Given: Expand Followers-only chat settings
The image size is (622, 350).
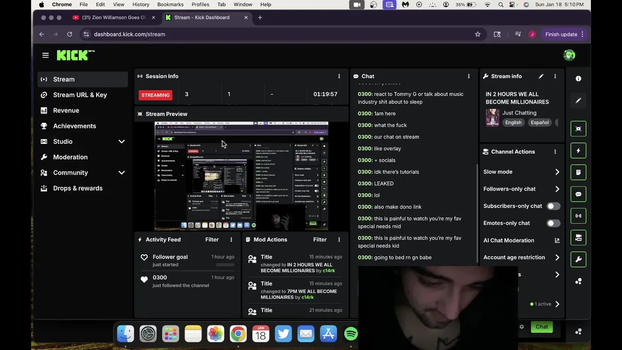Looking at the screenshot, I should (557, 189).
